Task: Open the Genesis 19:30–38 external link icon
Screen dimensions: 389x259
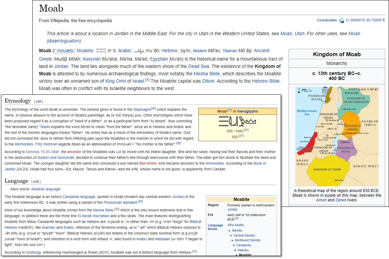Action: (57, 152)
